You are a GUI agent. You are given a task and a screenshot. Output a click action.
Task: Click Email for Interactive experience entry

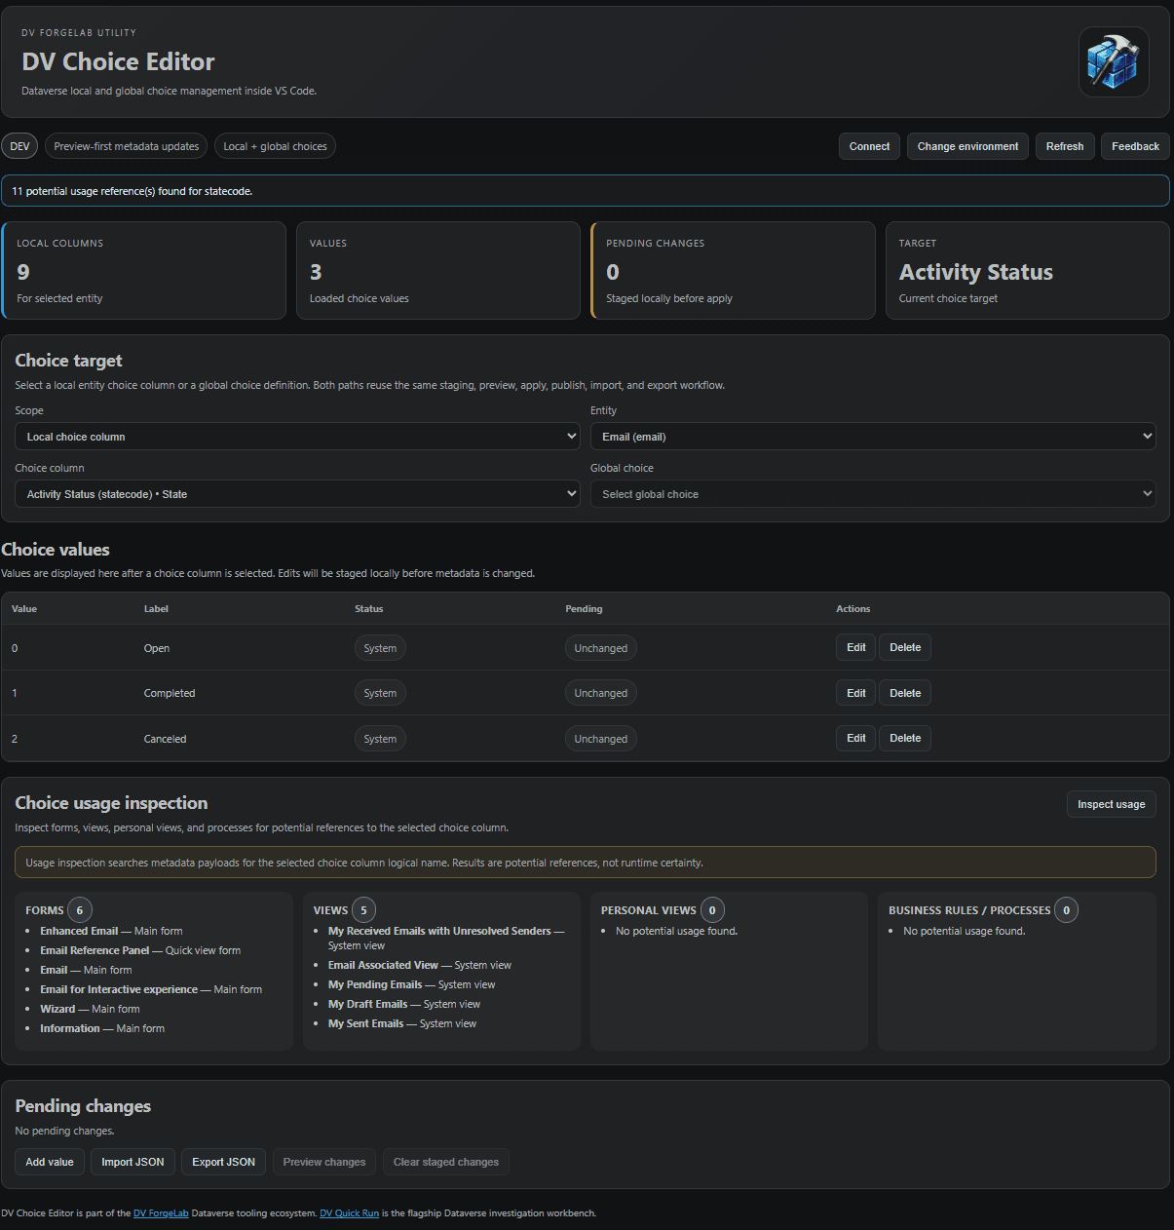click(151, 989)
